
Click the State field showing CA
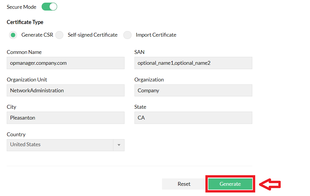tap(193, 118)
